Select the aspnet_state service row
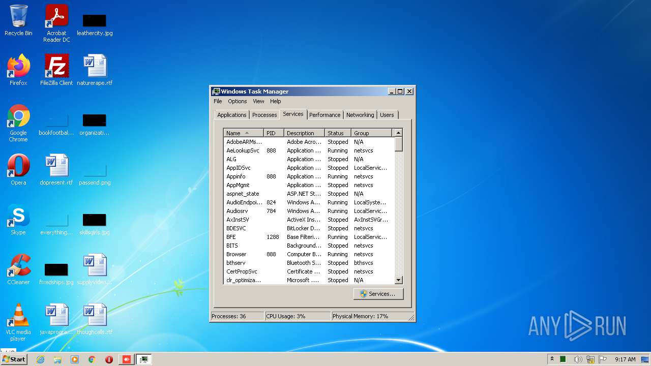The image size is (651, 366). tap(309, 194)
